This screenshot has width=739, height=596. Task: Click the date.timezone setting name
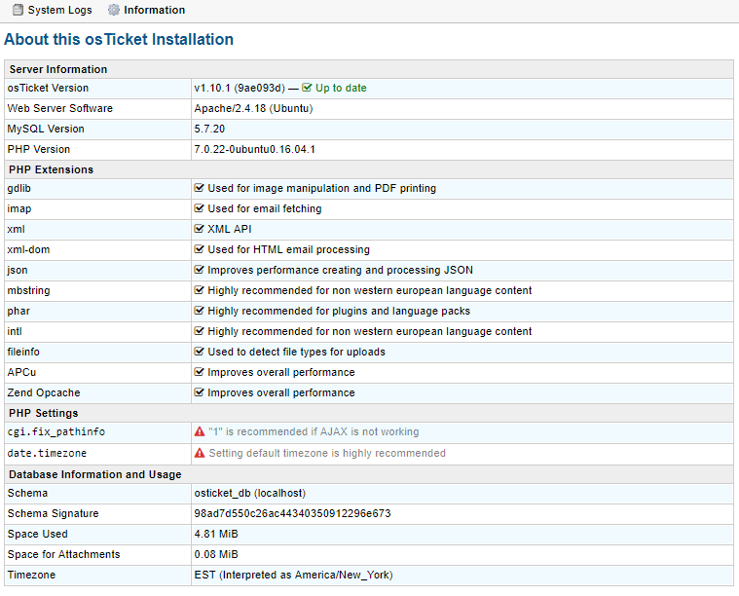coord(47,453)
